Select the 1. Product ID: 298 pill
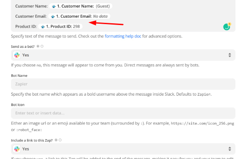This screenshot has width=244, height=159. tap(60, 26)
